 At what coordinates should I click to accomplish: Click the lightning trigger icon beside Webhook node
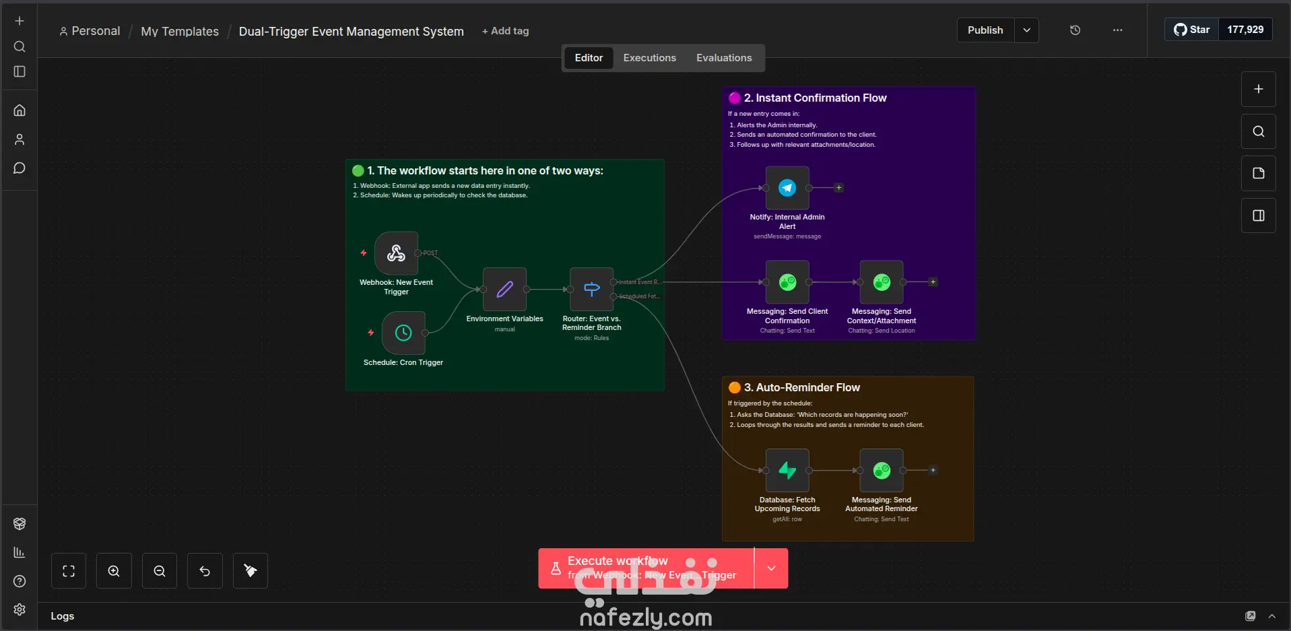(x=364, y=253)
